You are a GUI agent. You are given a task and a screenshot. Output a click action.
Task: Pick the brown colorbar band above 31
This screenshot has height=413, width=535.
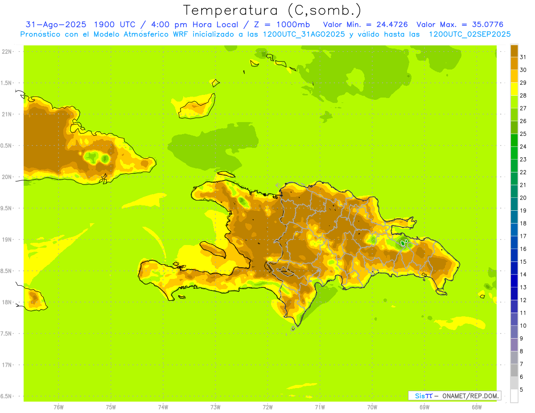[514, 51]
